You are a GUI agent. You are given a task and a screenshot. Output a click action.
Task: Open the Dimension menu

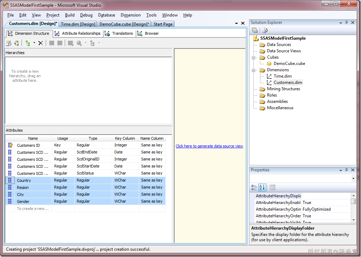click(x=131, y=15)
